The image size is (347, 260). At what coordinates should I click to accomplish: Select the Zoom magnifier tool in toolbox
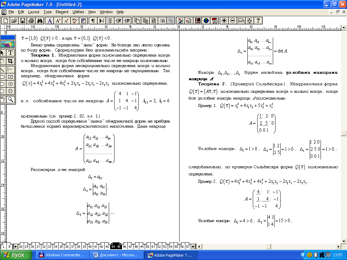point(11,100)
